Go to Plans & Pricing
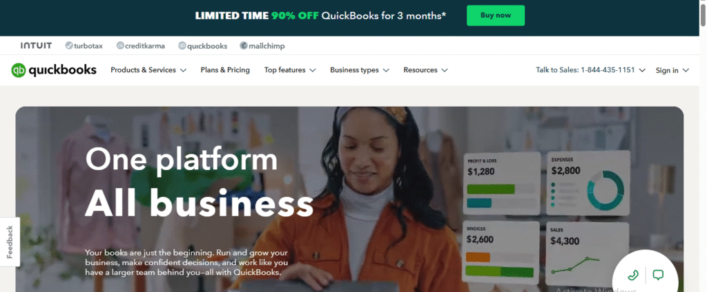 coord(225,70)
